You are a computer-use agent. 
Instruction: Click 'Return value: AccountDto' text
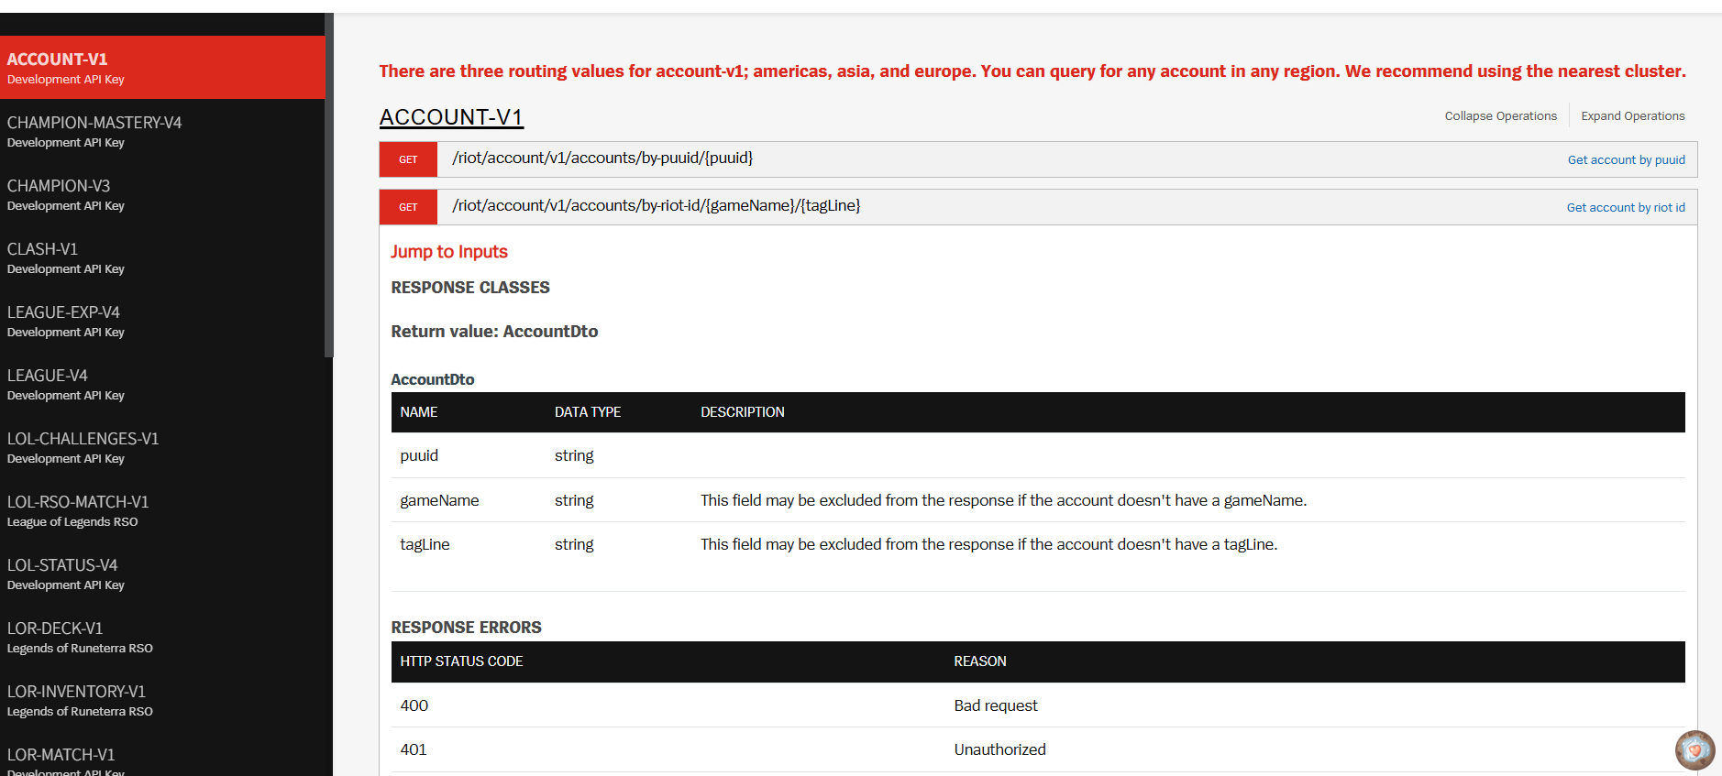click(494, 332)
